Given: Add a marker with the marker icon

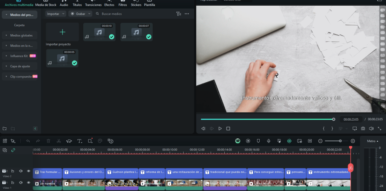Looking at the screenshot, I should pos(258,141).
